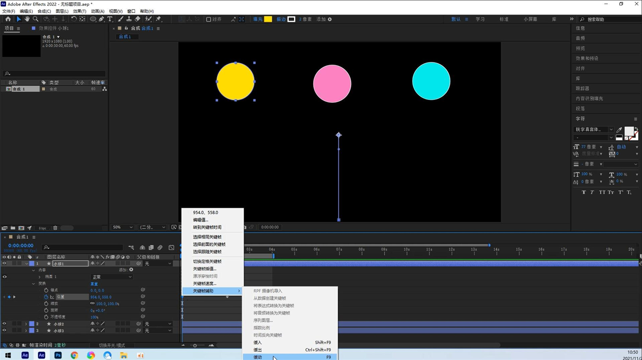Choose 缓入 from the keyframe assistant submenu

(x=290, y=343)
